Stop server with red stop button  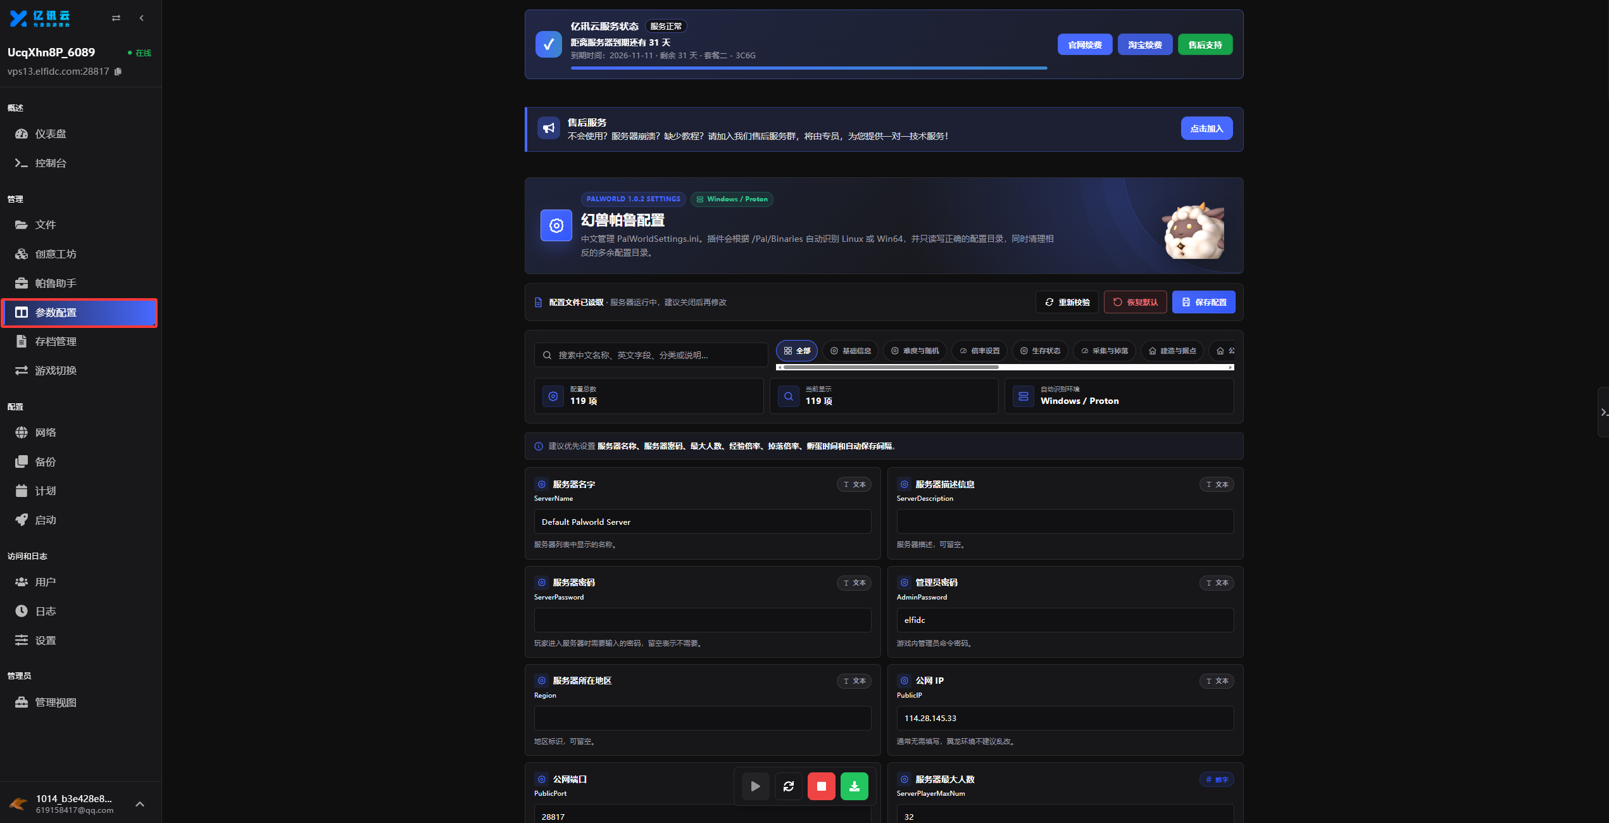tap(822, 786)
